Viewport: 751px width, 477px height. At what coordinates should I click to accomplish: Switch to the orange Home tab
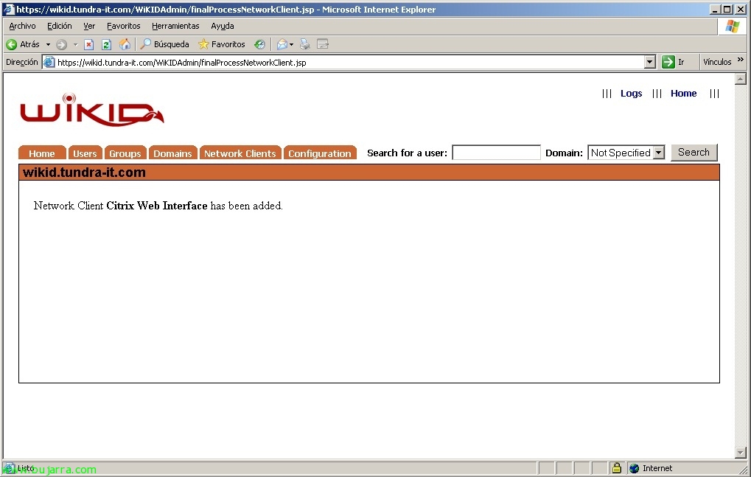click(42, 153)
